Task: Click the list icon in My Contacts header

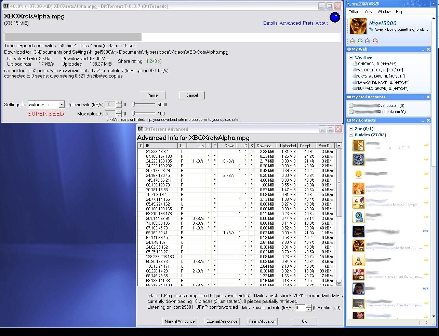Action: tap(349, 120)
